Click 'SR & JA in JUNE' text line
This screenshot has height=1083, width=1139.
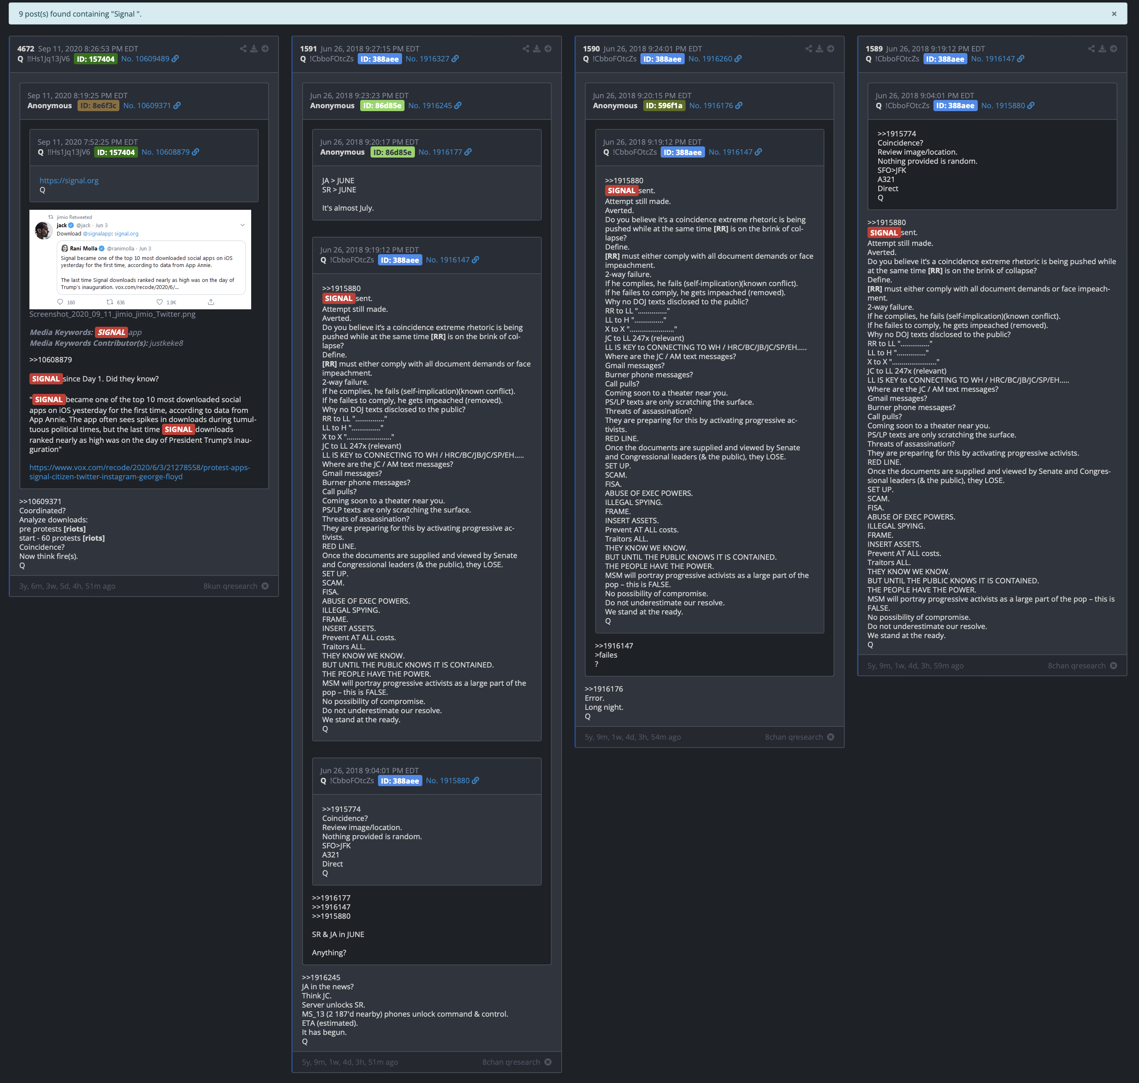pos(338,934)
